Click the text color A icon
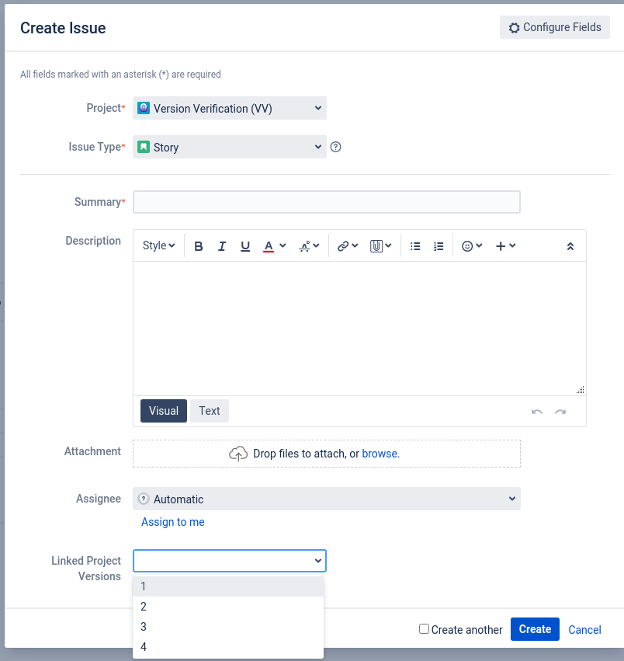 269,246
